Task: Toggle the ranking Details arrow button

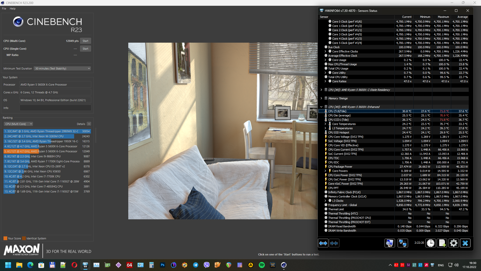Action: [89, 124]
